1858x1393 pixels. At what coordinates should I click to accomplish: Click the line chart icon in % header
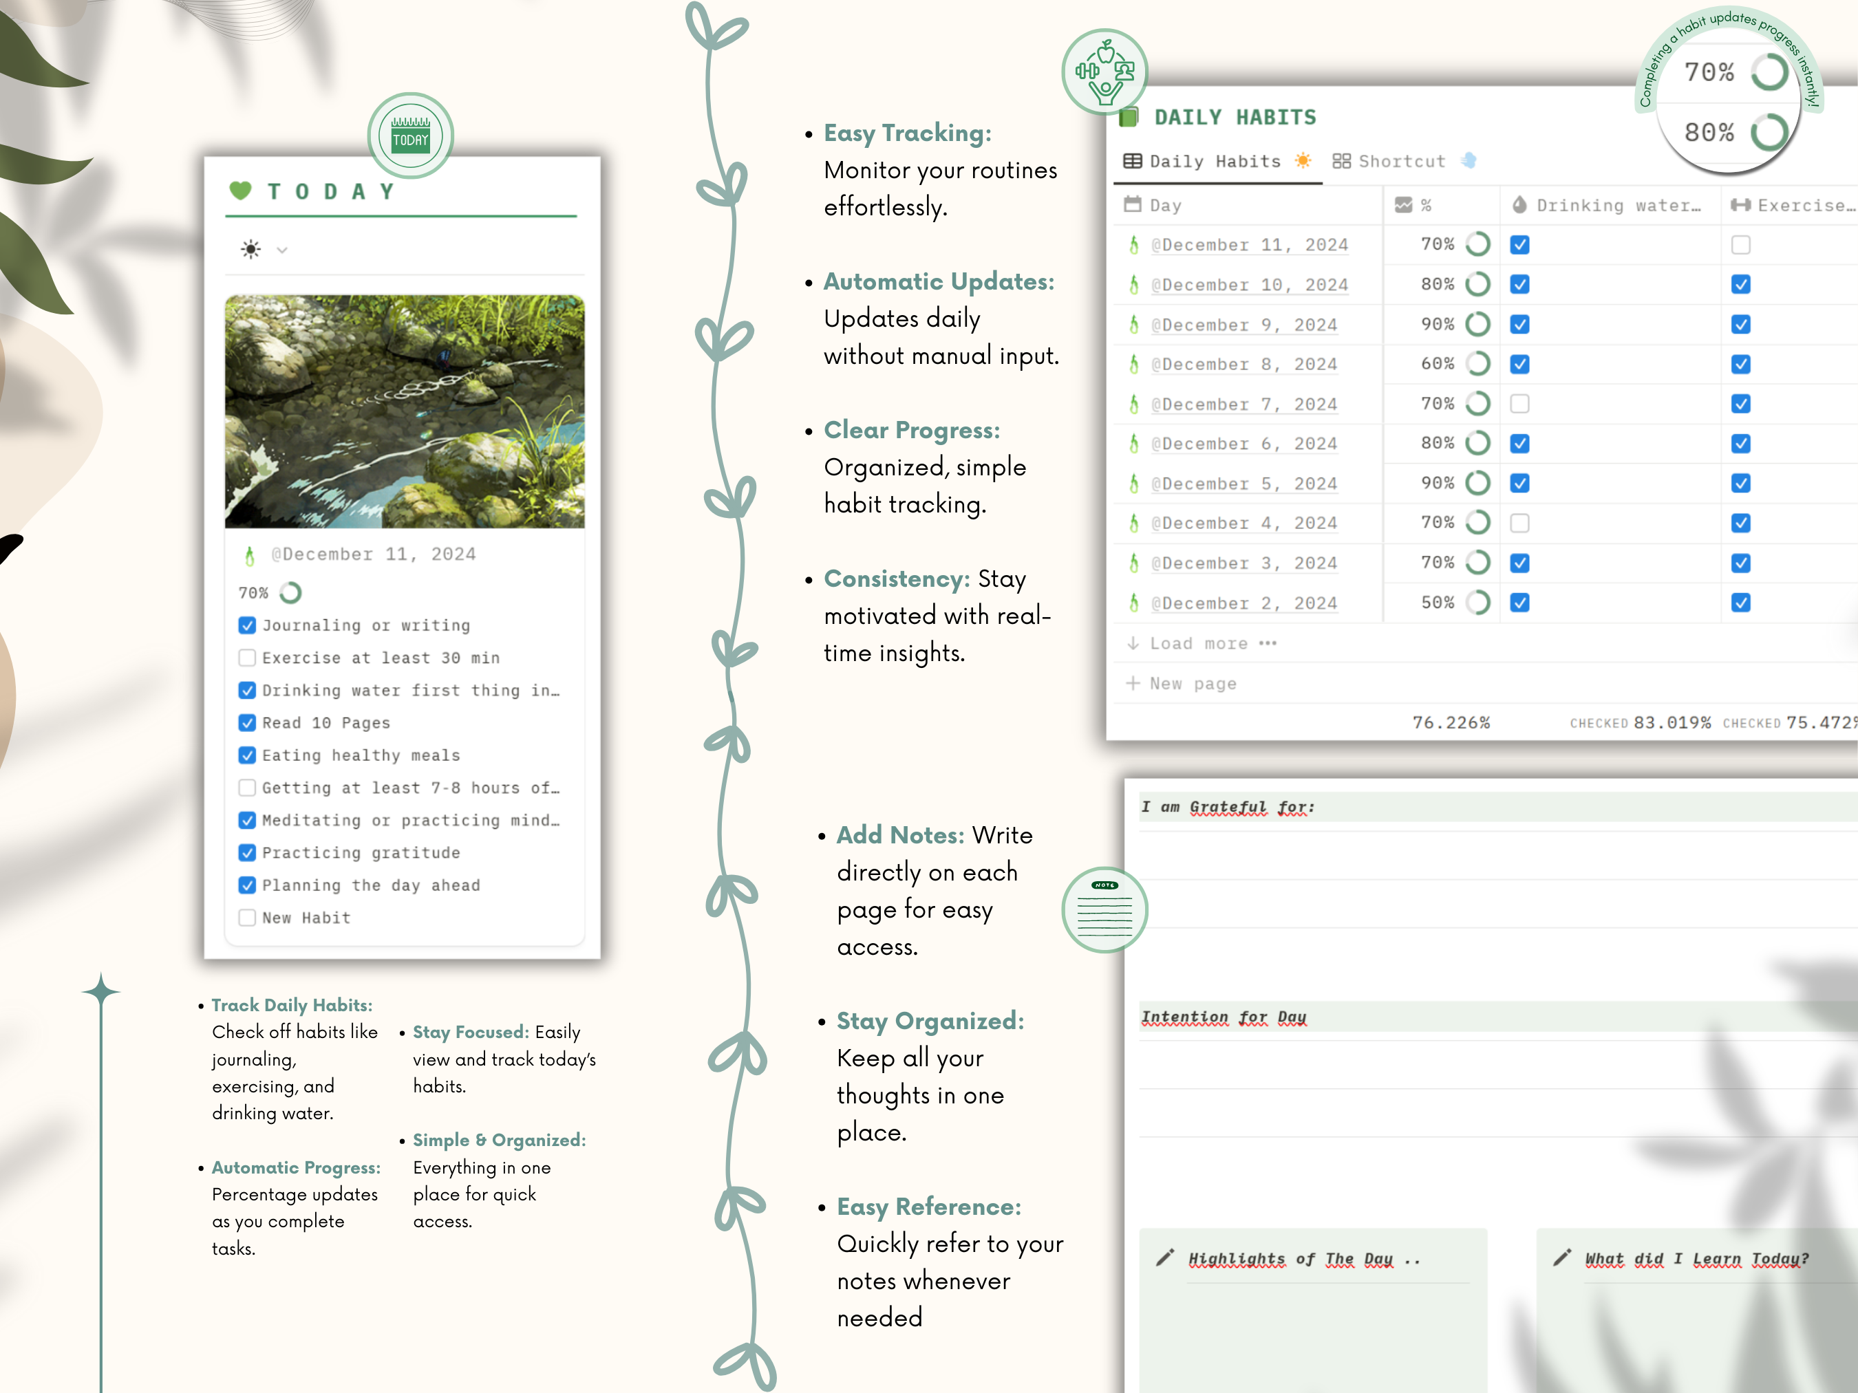click(1404, 204)
